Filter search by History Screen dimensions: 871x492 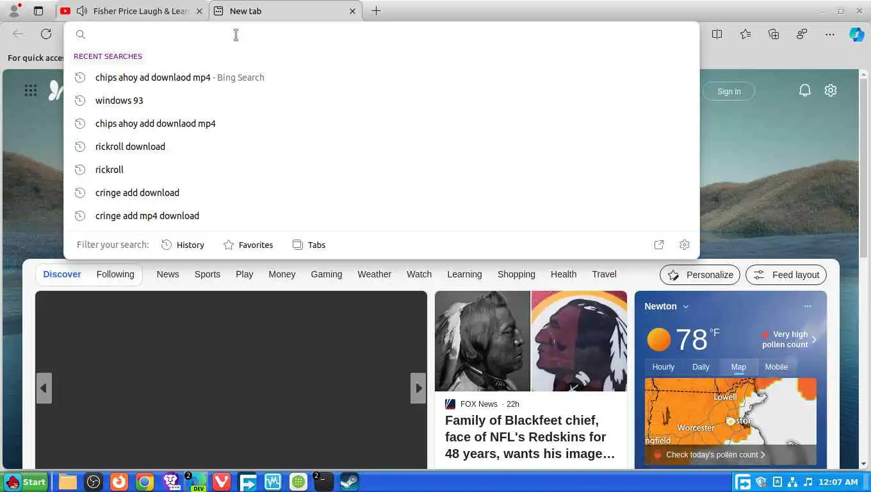click(x=183, y=245)
